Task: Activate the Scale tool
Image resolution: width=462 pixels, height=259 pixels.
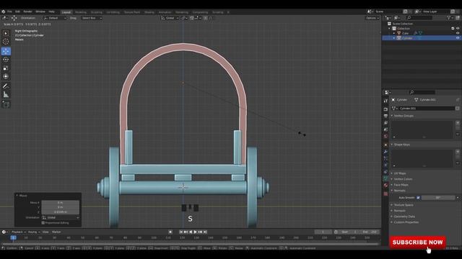Action: pyautogui.click(x=6, y=68)
